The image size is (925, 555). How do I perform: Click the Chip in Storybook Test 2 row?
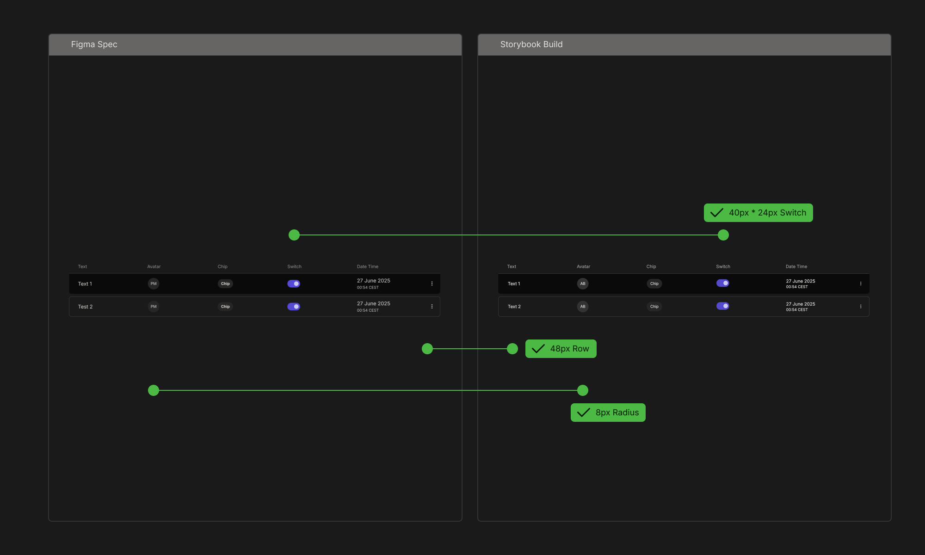pos(654,306)
